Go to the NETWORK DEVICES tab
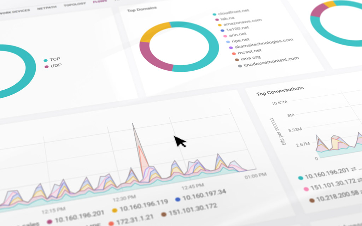Screen dimensions: 362x226 (15, 12)
